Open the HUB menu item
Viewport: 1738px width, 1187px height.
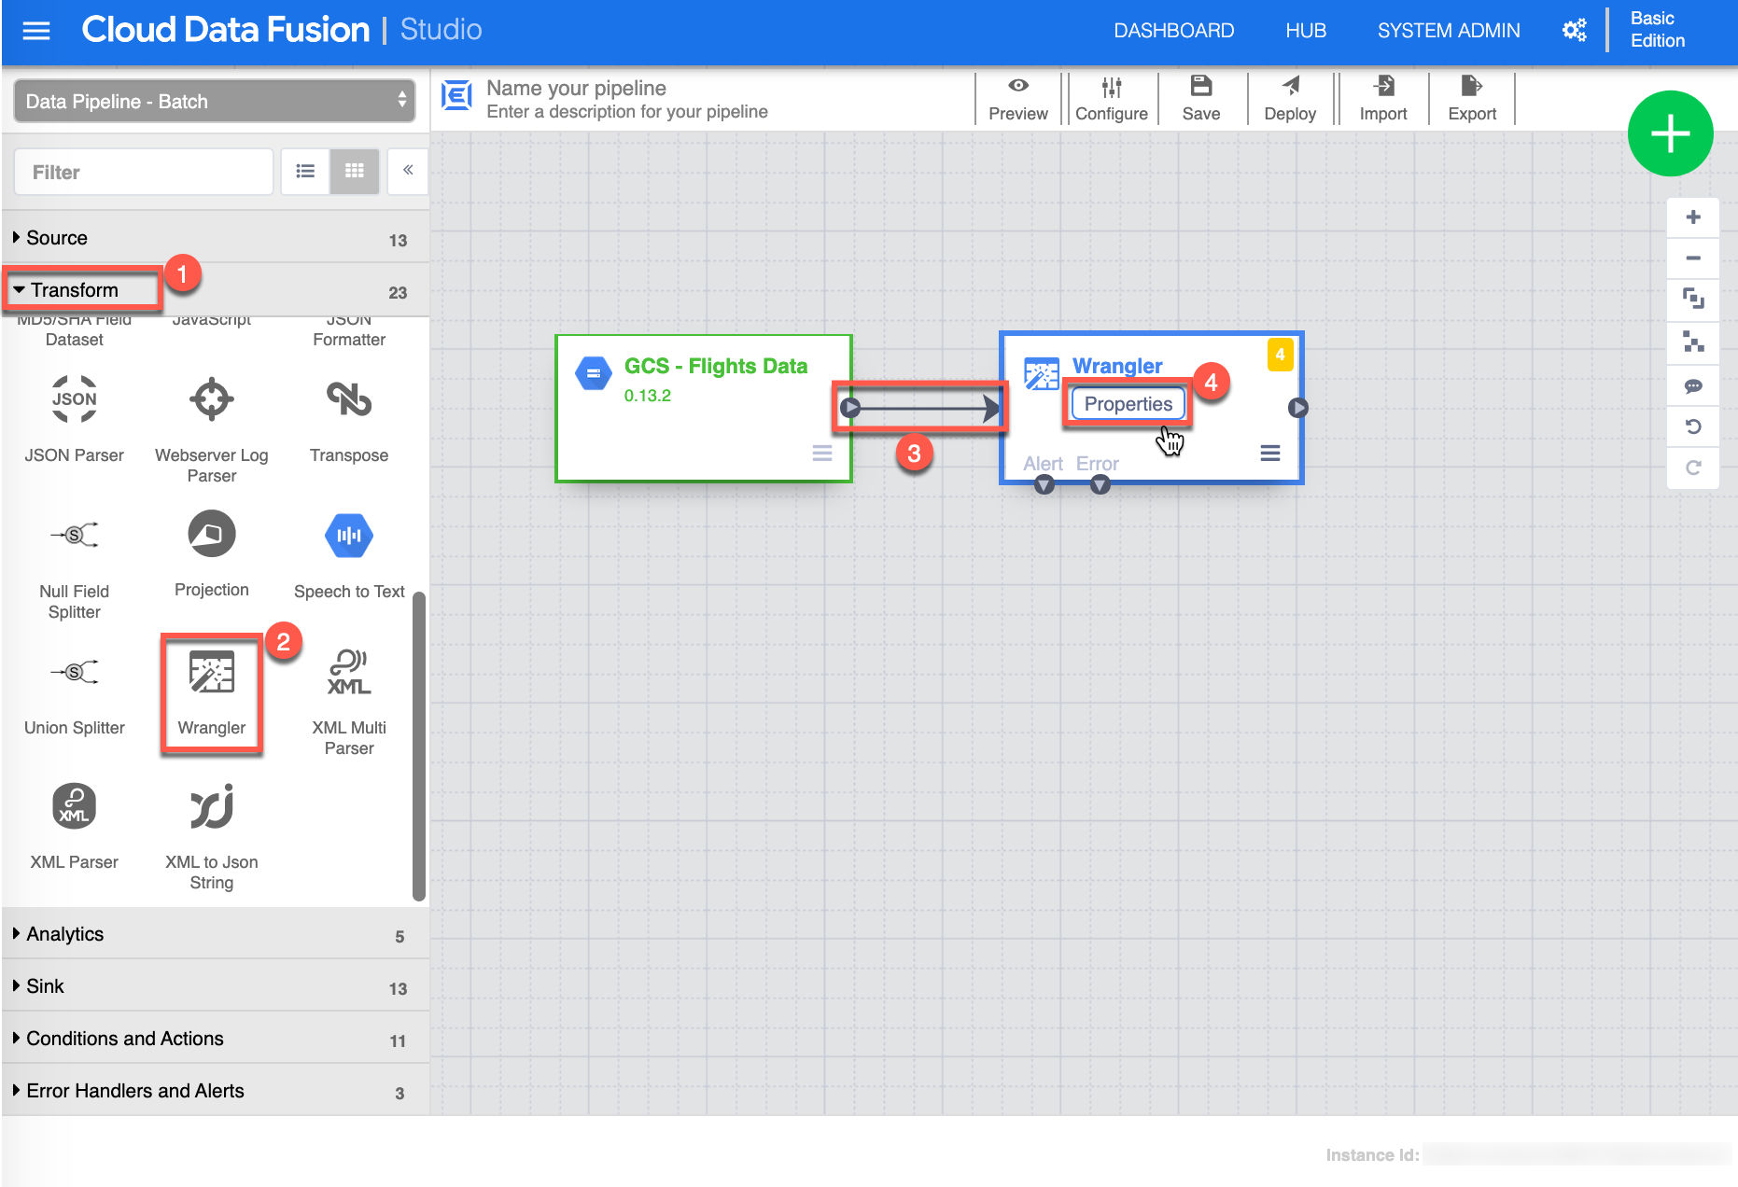[x=1305, y=31]
